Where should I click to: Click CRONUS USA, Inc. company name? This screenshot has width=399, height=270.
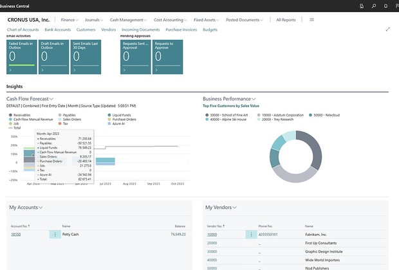28,20
